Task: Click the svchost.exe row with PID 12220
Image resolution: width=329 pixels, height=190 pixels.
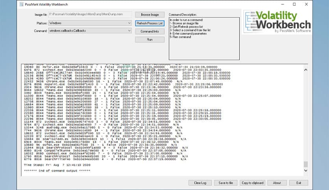Action: (x=102, y=136)
